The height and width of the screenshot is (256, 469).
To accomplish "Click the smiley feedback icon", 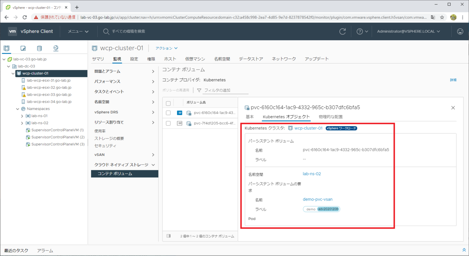I will [x=460, y=31].
